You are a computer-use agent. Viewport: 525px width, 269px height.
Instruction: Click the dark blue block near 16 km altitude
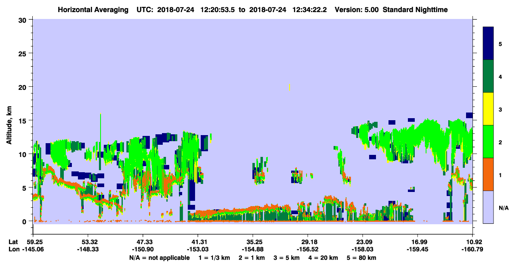click(469, 115)
